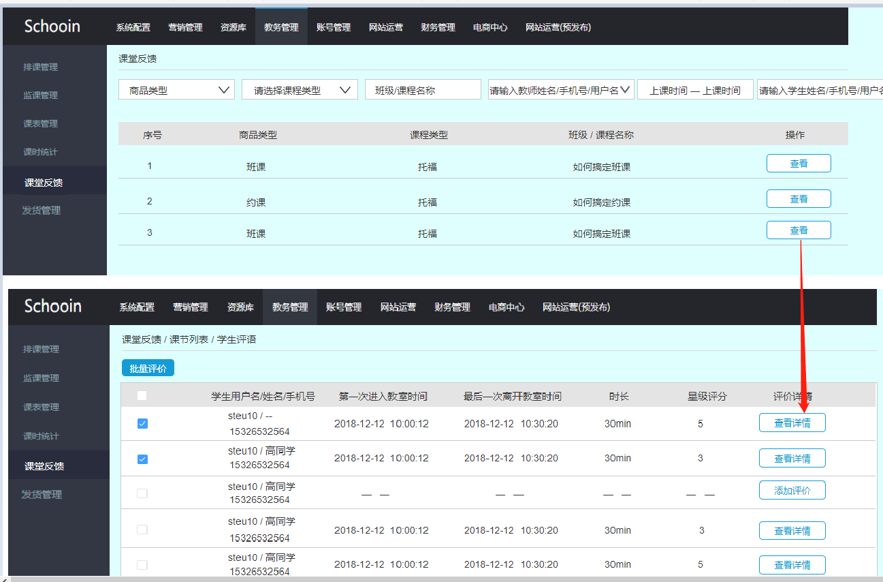
Task: Toggle the select-all checkbox in the student table header
Action: (142, 395)
